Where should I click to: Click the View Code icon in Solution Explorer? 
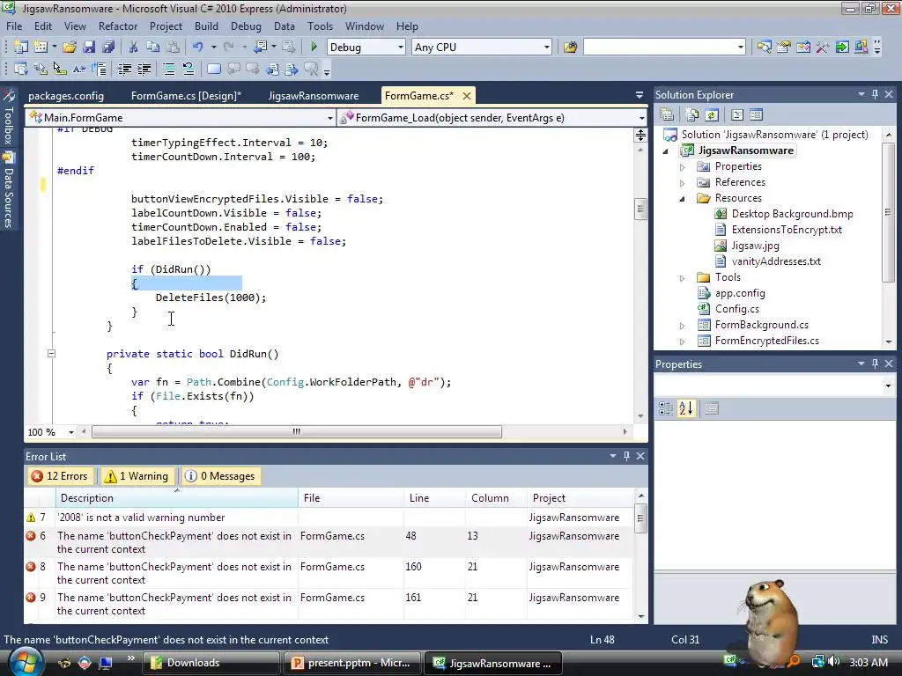click(x=737, y=115)
